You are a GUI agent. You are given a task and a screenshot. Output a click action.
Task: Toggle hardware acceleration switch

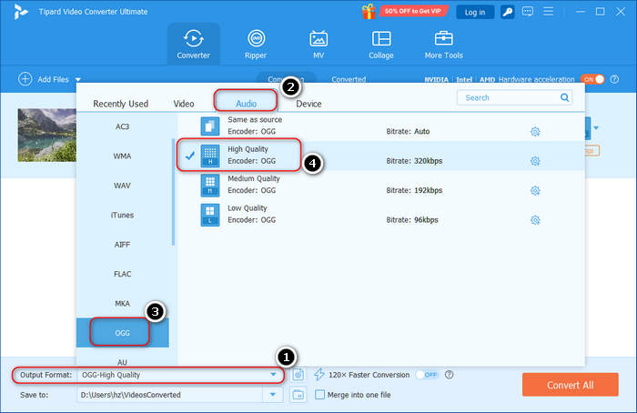coord(592,79)
